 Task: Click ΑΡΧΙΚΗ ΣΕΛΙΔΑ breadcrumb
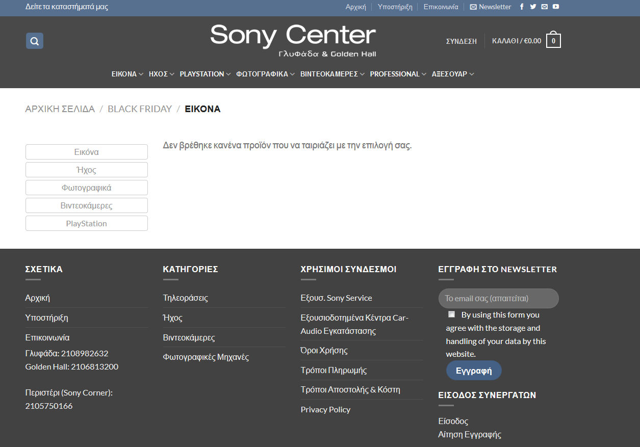60,109
